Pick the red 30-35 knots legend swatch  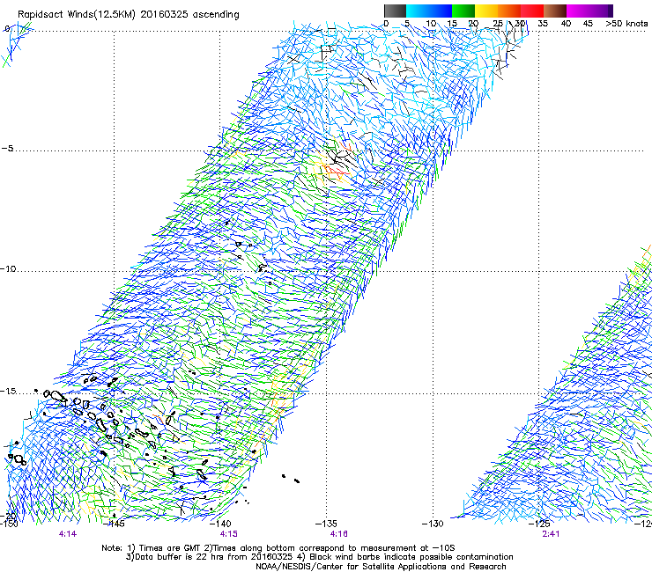532,11
